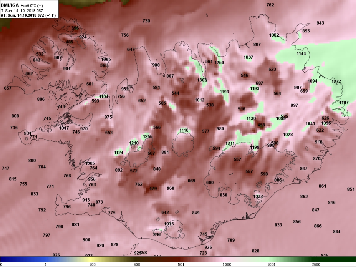Image resolution: width=356 pixels, height=267 pixels.
Task: Click the yellow segment of the colour bar
Action: [x=90, y=259]
